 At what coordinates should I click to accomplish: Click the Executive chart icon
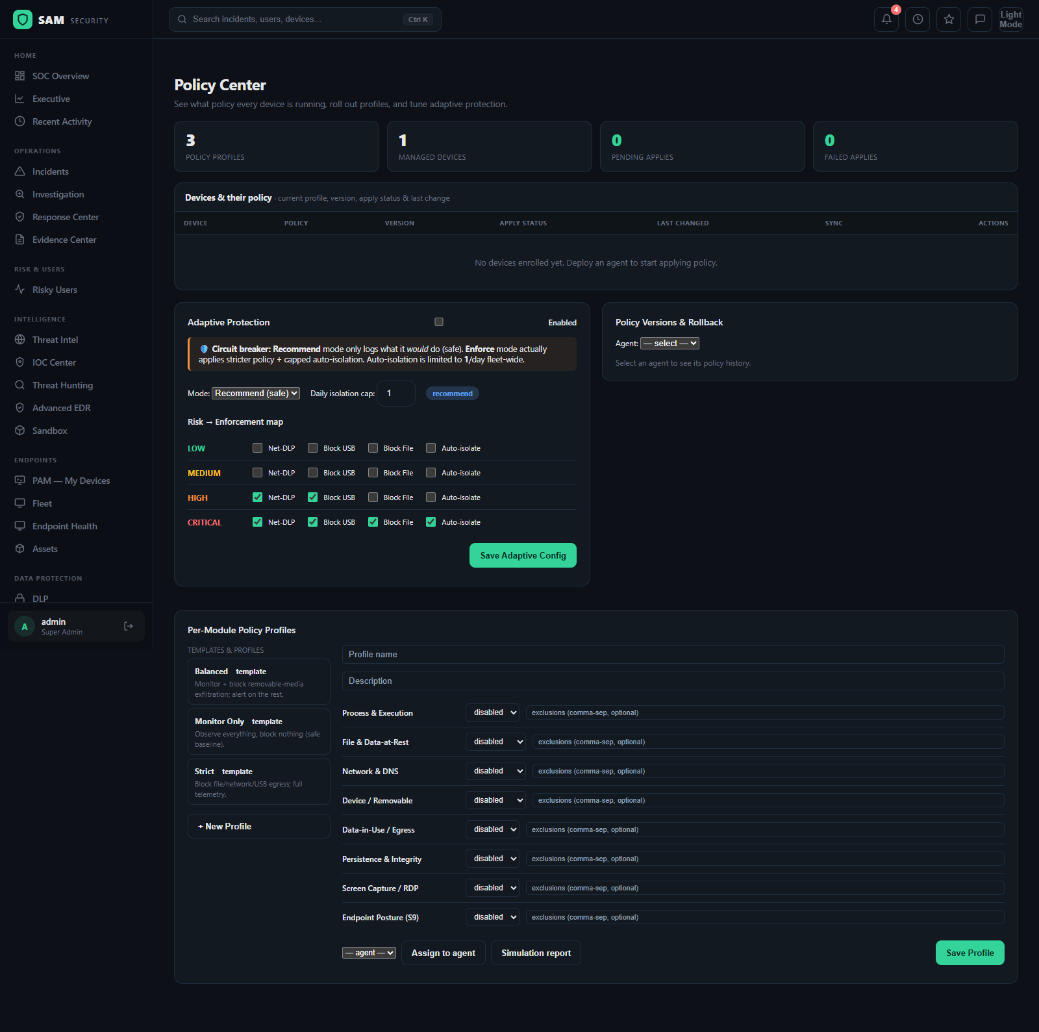[20, 99]
